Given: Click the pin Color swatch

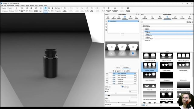Looking at the screenshot, I should pyautogui.click(x=134, y=98).
